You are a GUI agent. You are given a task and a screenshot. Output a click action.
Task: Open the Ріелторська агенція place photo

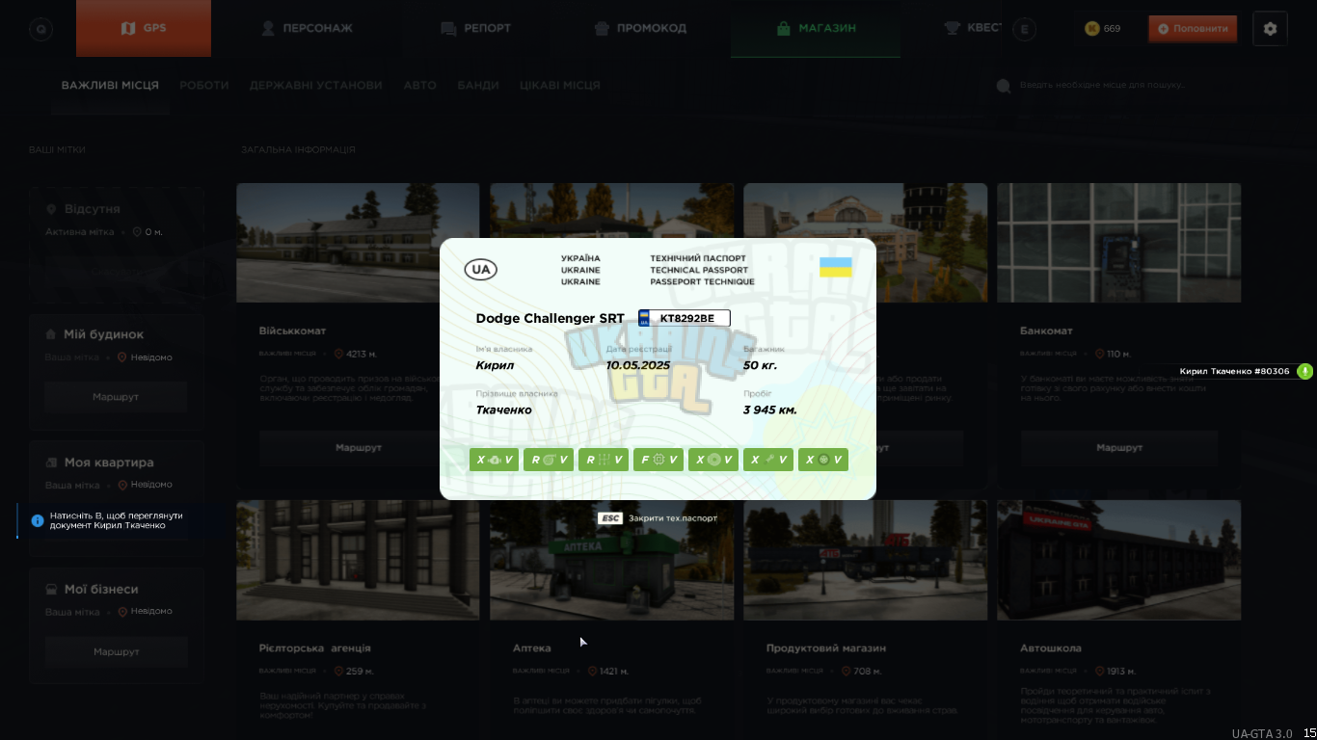(x=358, y=560)
